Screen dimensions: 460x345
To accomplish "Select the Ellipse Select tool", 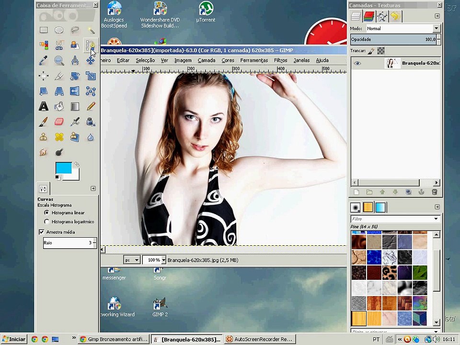I will [59, 30].
